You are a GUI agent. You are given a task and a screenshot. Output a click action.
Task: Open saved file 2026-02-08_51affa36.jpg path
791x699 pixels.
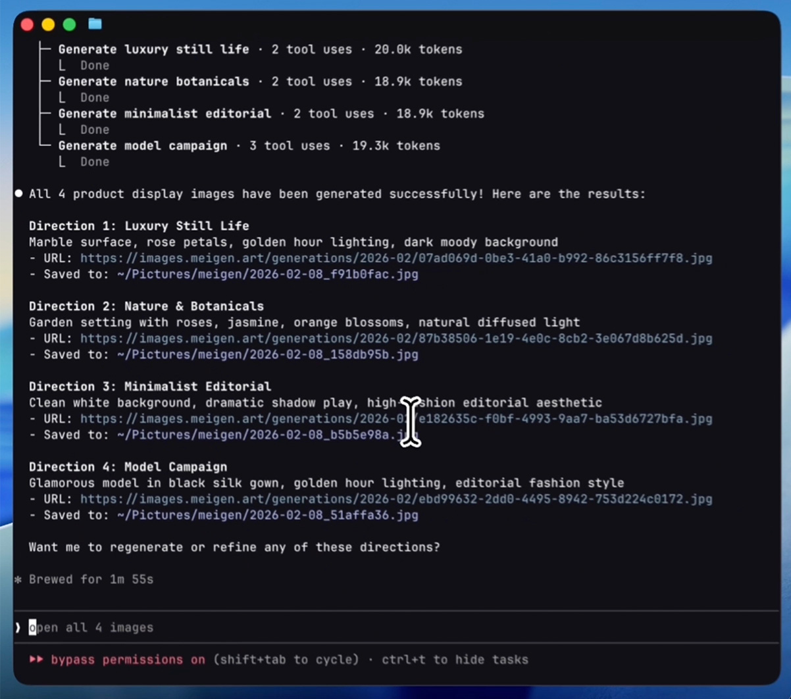coord(267,515)
